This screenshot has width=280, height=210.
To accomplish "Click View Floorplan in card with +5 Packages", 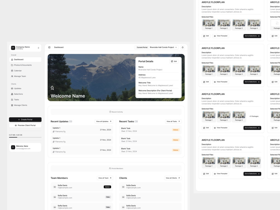I will point(221,128).
